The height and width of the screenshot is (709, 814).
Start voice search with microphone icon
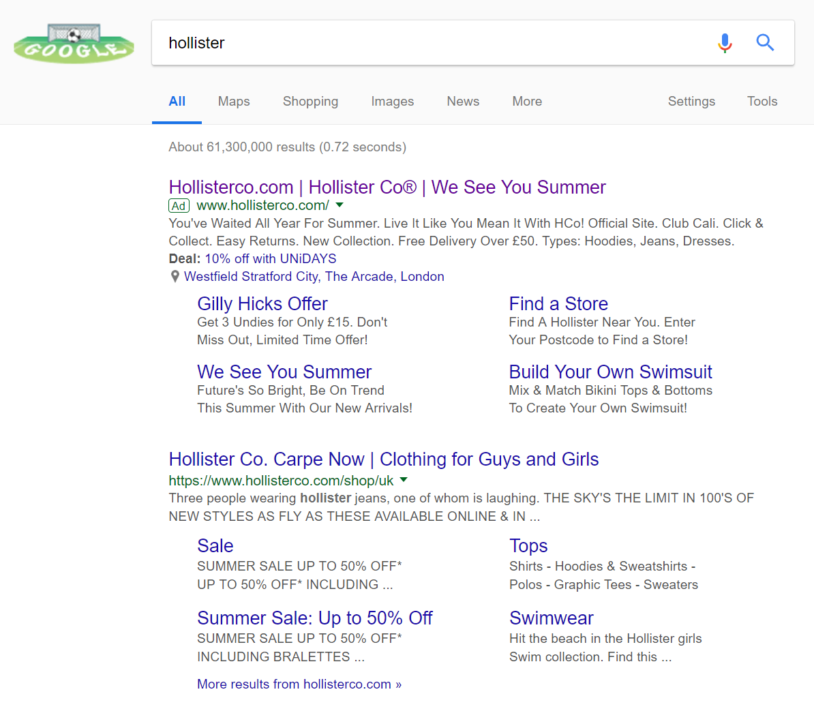tap(725, 42)
